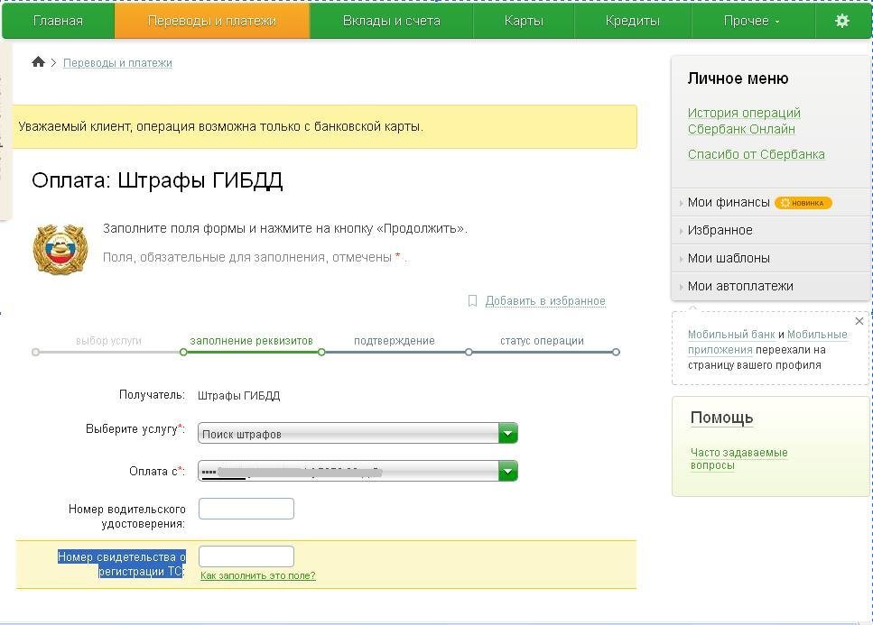Click the Помощь heading link
This screenshot has height=625, width=873.
pyautogui.click(x=721, y=418)
